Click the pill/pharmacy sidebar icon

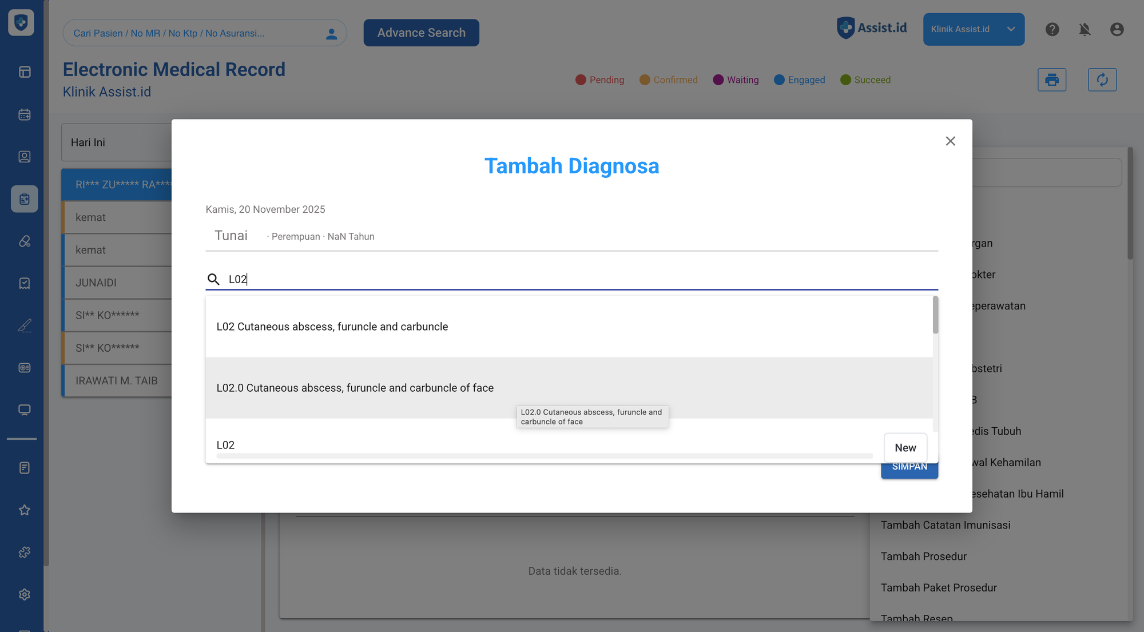click(x=24, y=241)
